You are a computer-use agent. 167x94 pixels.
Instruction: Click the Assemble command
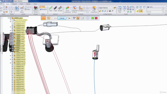pos(81,9)
